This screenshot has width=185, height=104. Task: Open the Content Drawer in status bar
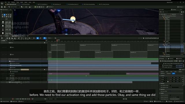[5, 101]
